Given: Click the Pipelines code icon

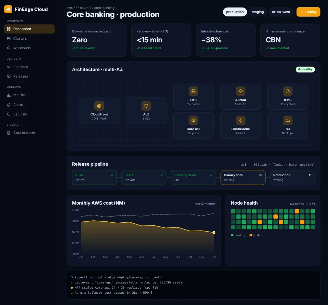Looking at the screenshot, I should 9,67.
